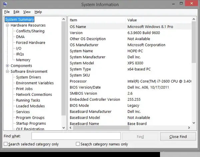Open Environment Variables category
200x157 pixels.
pos(35,83)
